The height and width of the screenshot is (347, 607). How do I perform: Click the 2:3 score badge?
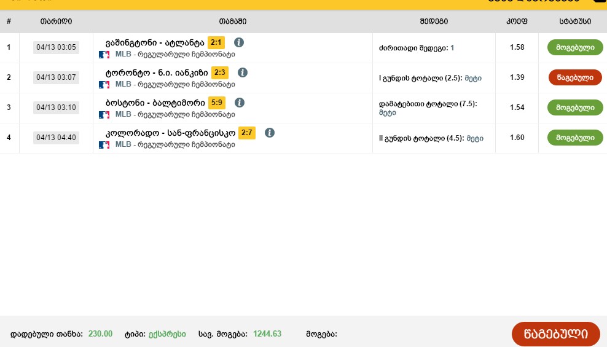220,72
